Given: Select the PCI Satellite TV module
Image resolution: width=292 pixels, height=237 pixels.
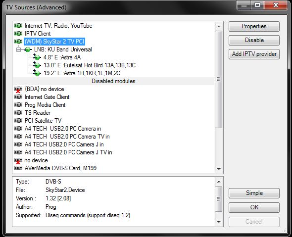Looking at the screenshot, I should [43, 121].
